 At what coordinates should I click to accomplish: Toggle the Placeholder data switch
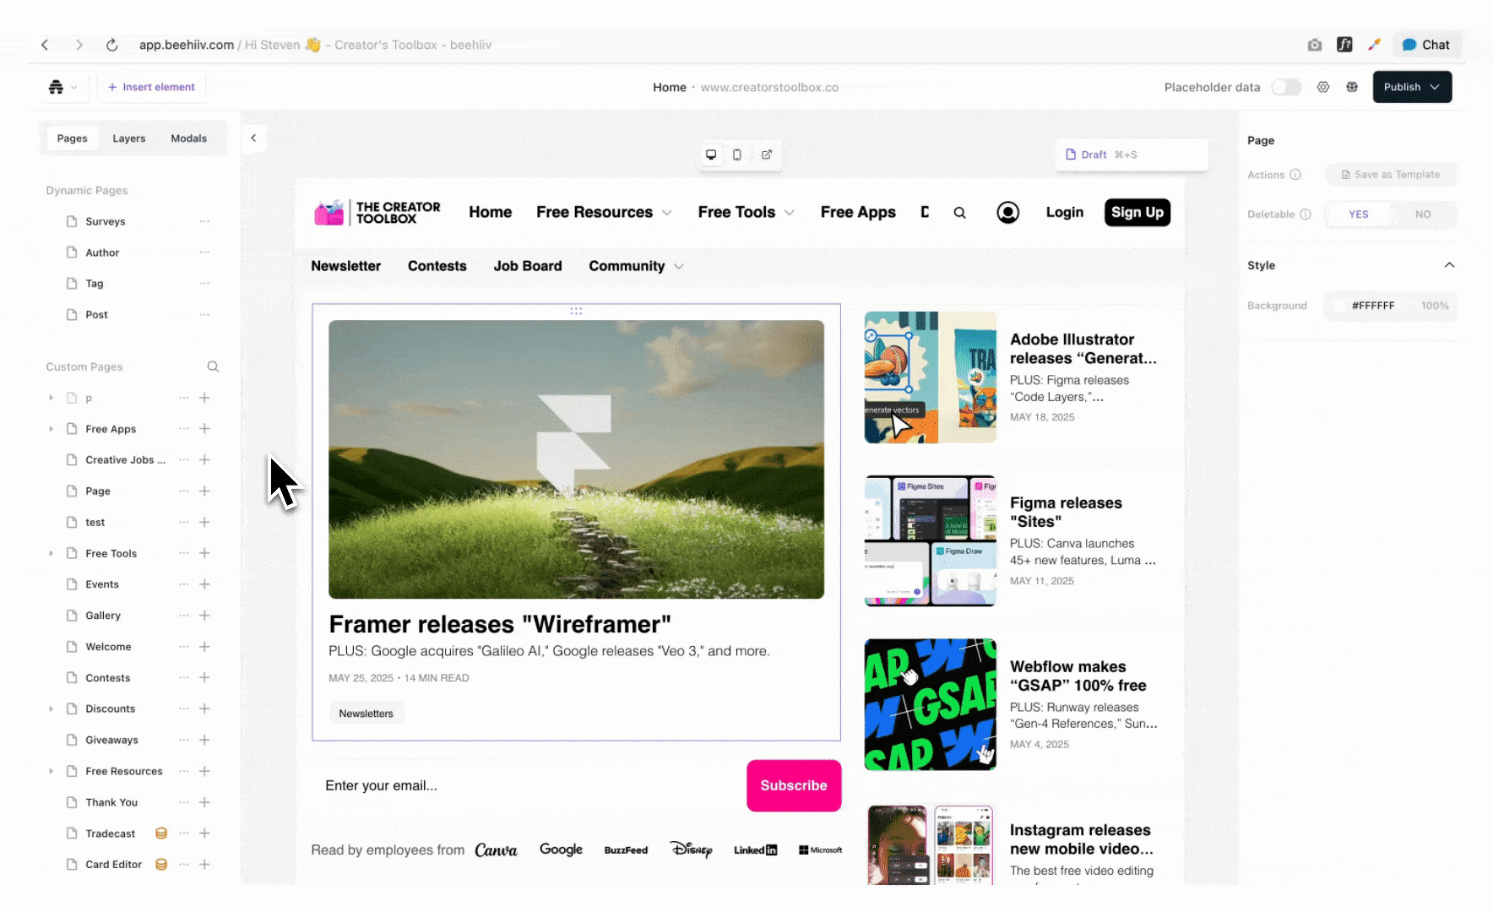[1286, 87]
